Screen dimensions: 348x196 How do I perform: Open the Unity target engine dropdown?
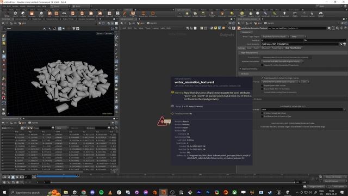point(299,36)
